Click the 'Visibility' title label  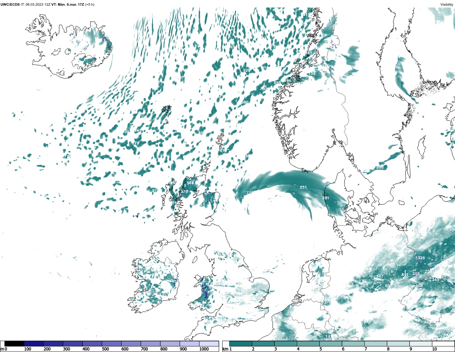447,5
